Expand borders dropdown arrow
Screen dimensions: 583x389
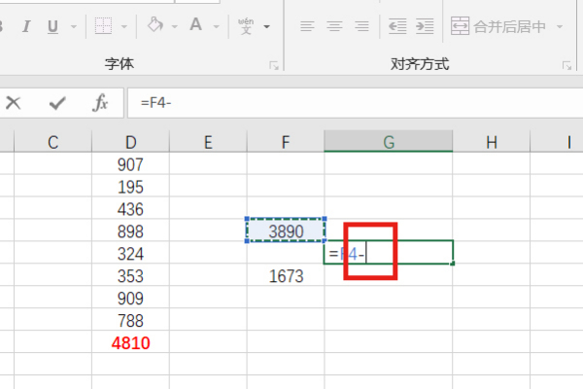tap(124, 26)
